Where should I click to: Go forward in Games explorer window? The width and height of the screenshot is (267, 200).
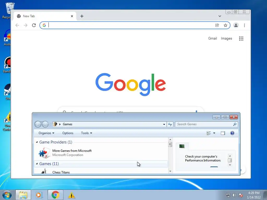[45, 124]
